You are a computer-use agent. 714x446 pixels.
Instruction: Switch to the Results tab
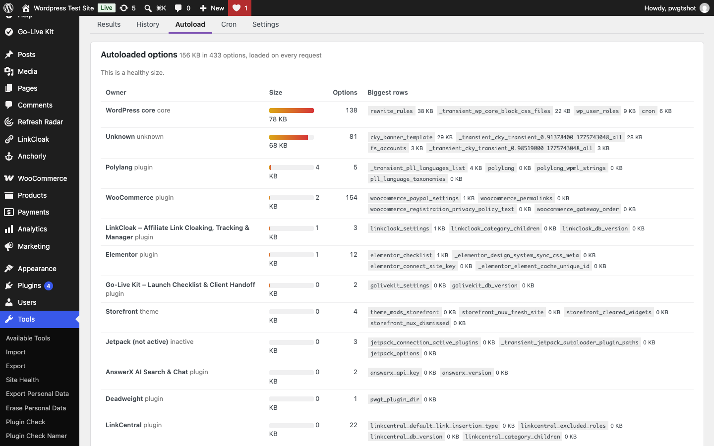(109, 24)
